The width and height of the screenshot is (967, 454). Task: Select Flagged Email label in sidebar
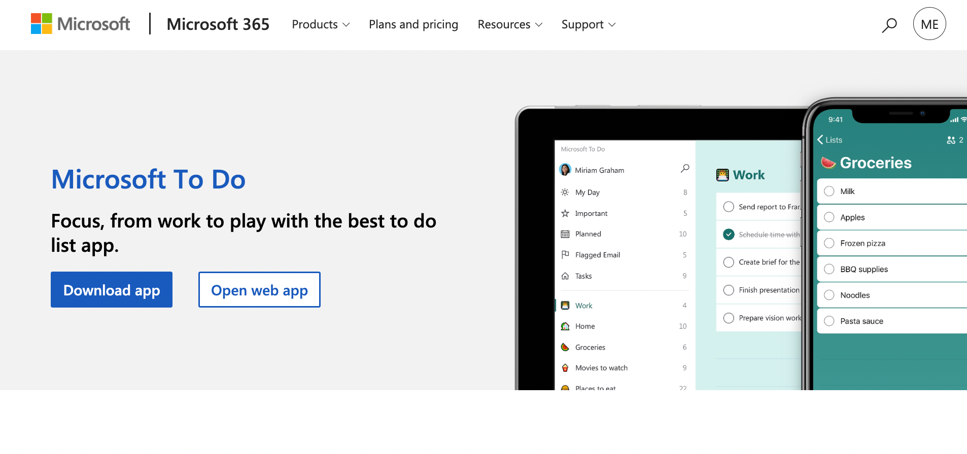click(x=598, y=255)
